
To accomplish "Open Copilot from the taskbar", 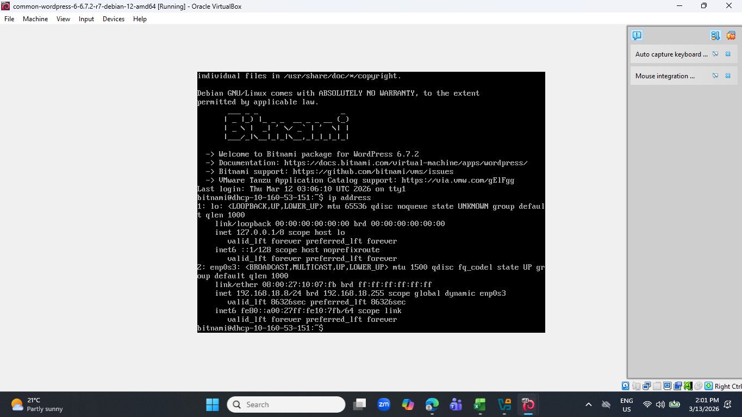I will [x=408, y=404].
